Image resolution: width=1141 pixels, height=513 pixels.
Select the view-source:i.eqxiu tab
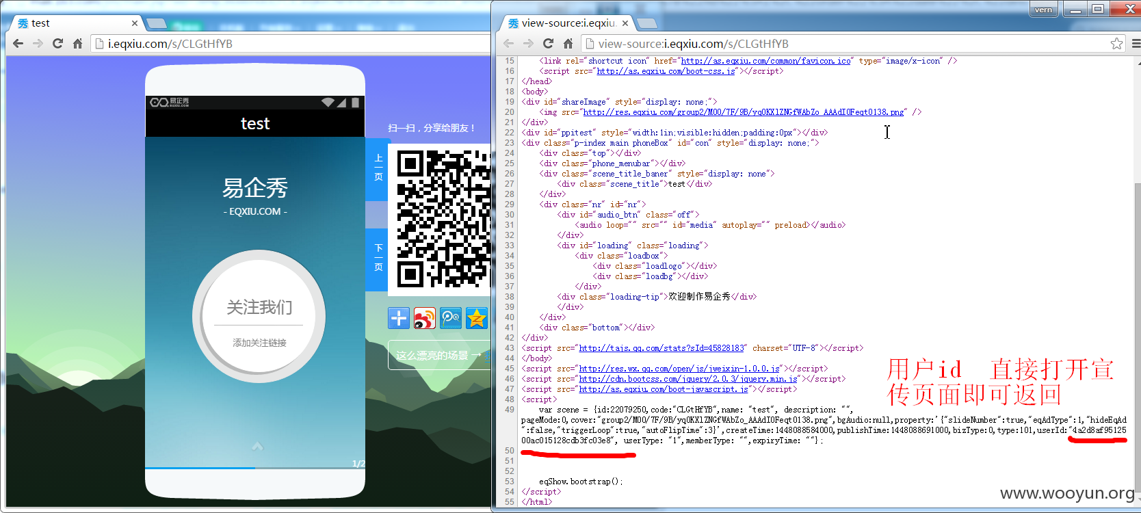tap(568, 23)
